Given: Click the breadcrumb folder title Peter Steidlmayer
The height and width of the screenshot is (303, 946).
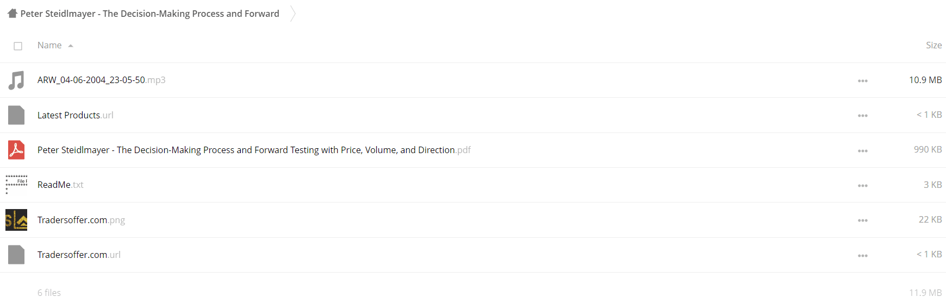Looking at the screenshot, I should (x=150, y=14).
